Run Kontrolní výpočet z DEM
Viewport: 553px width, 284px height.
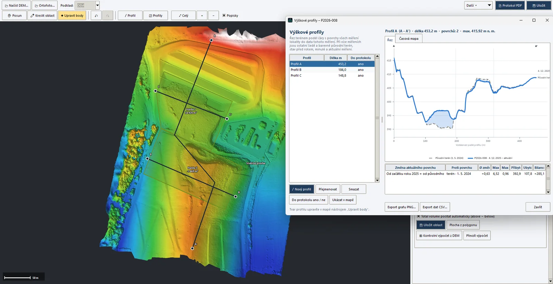pyautogui.click(x=439, y=236)
